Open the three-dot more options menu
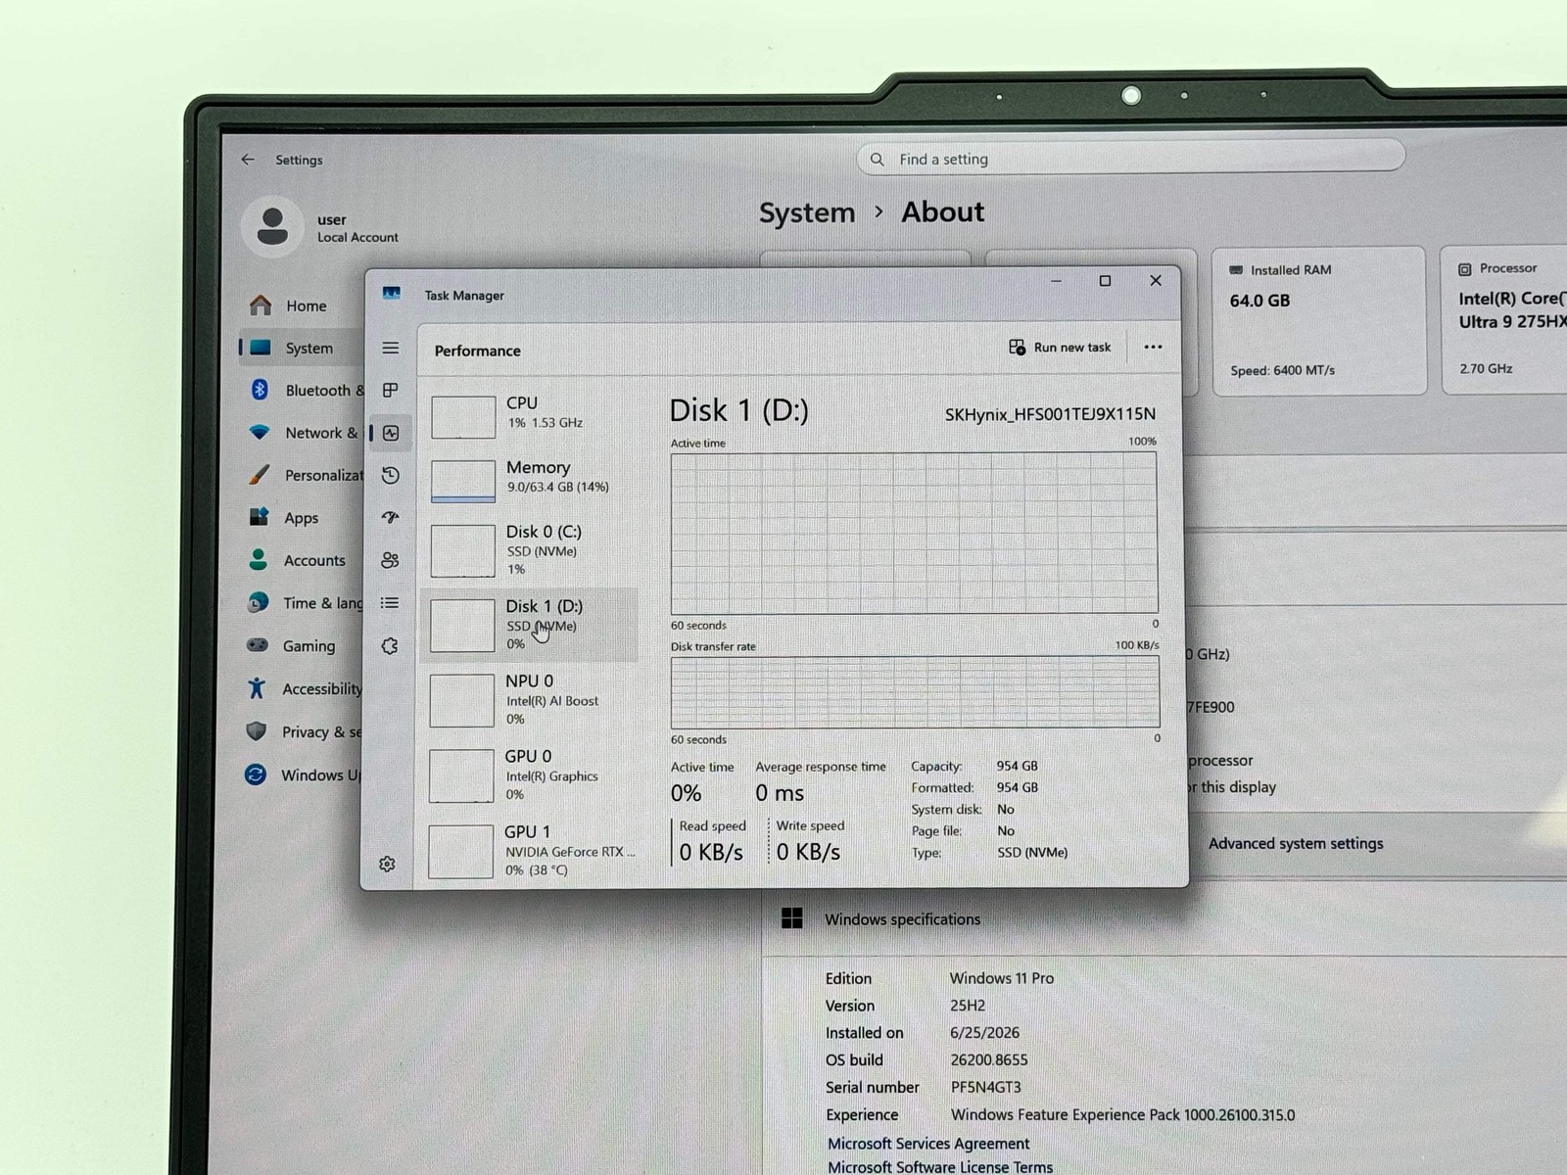 click(x=1153, y=347)
